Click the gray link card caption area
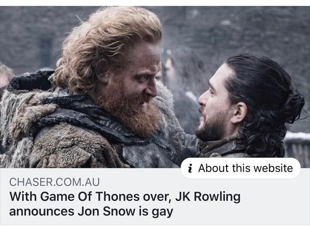The width and height of the screenshot is (310, 226). [x=155, y=196]
